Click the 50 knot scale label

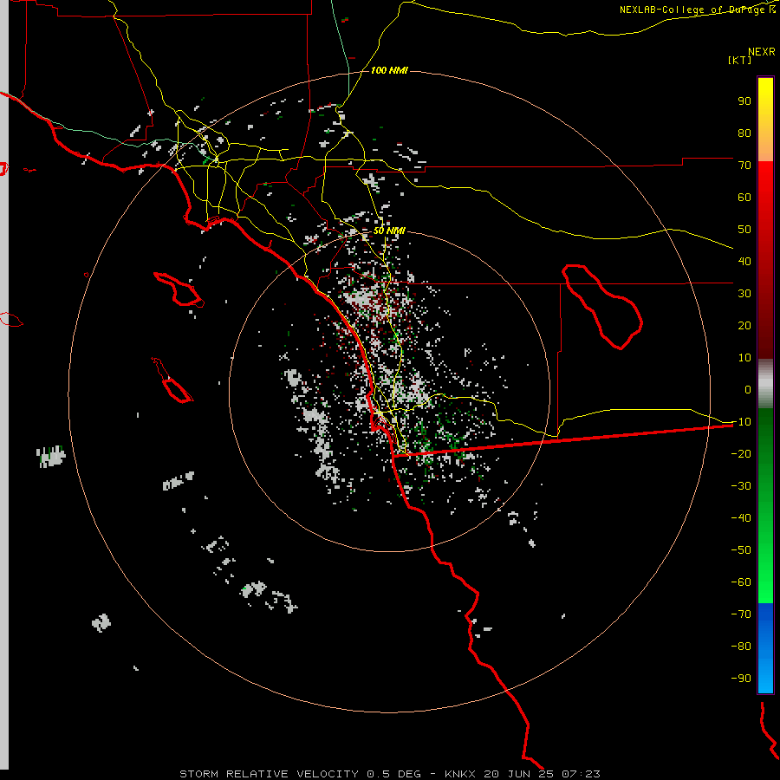744,230
